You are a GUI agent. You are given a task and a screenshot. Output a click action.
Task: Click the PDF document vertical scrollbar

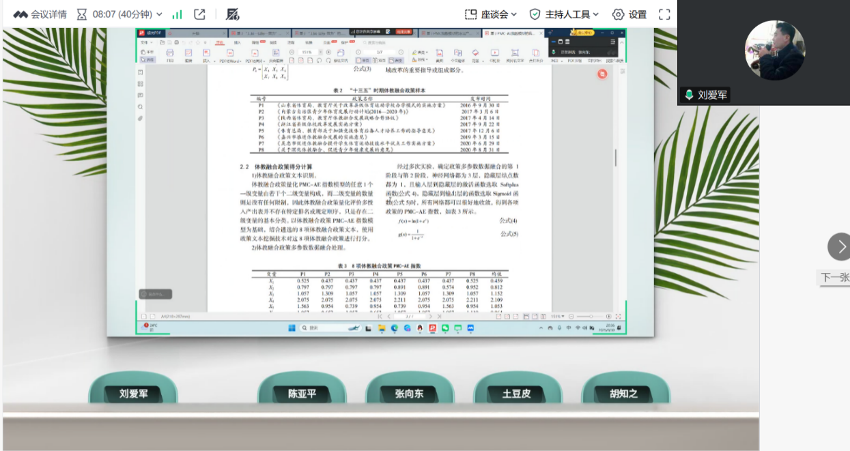pos(615,158)
